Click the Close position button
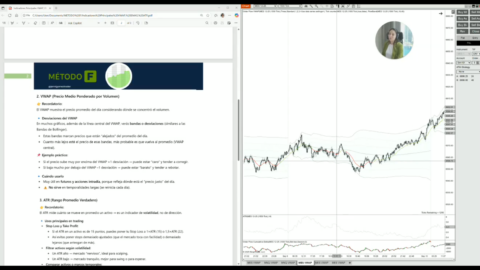This screenshot has height=270, width=480. tap(475, 31)
